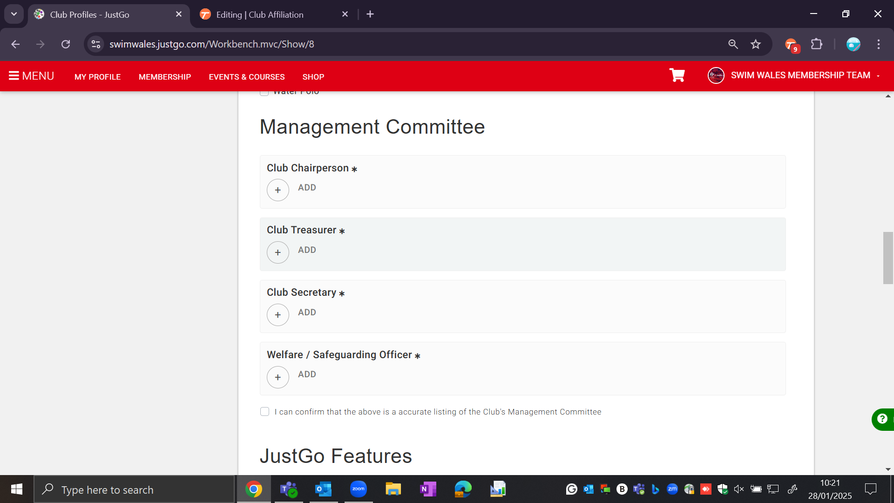Select the Club Profiles - JustGo tab
This screenshot has height=503, width=894.
click(x=109, y=15)
